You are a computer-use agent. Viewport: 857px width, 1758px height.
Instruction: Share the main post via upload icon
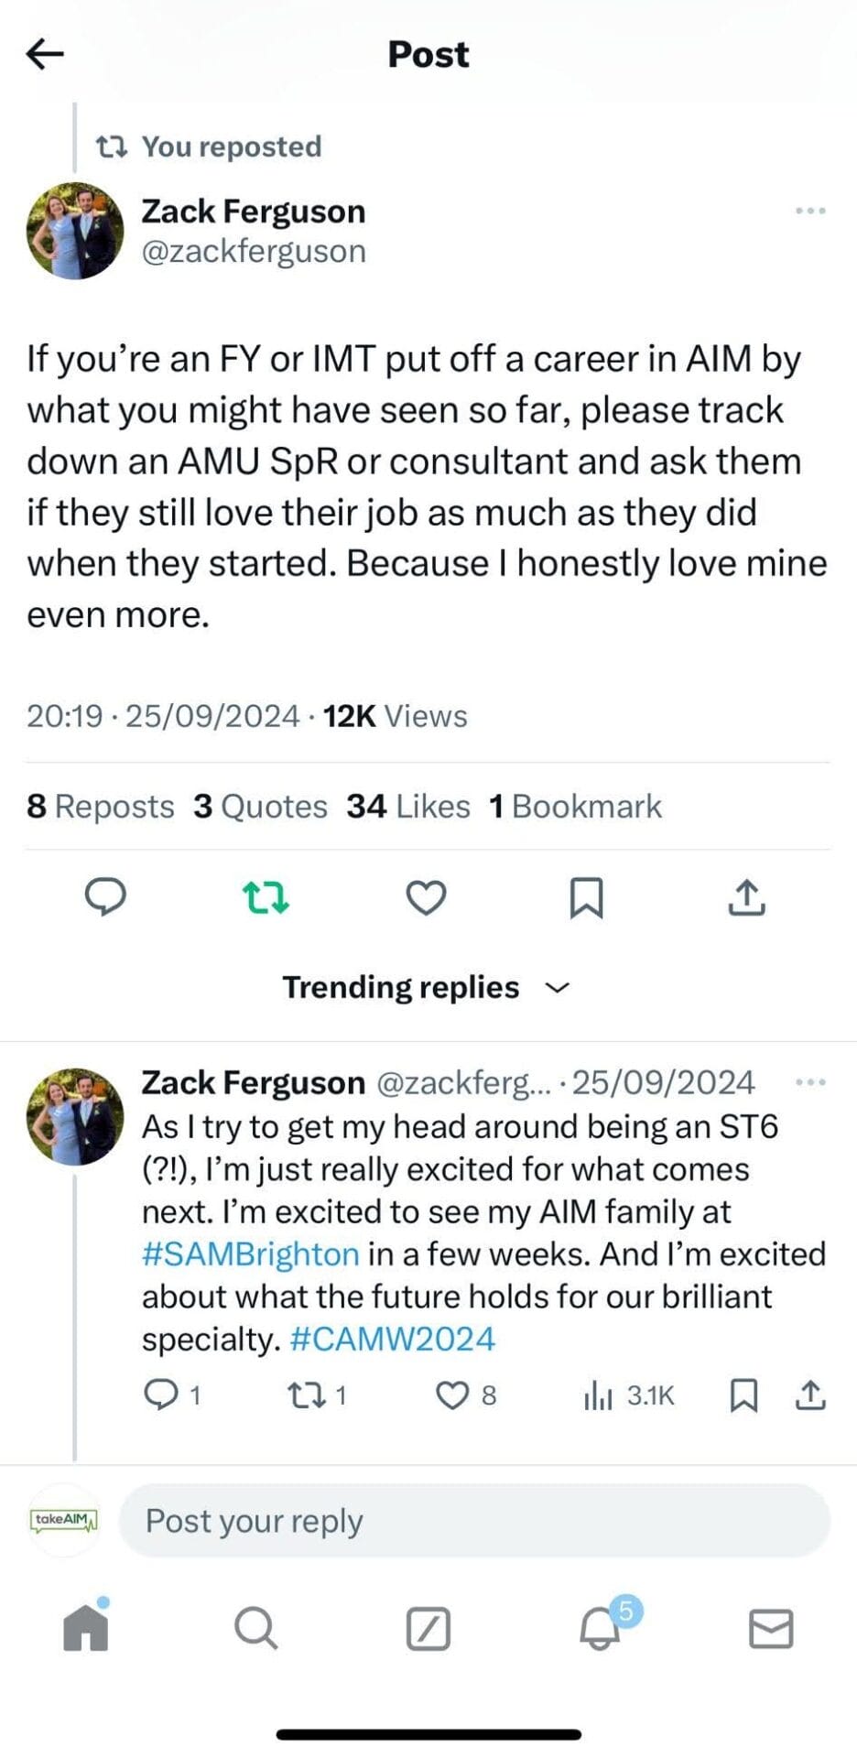click(x=746, y=897)
